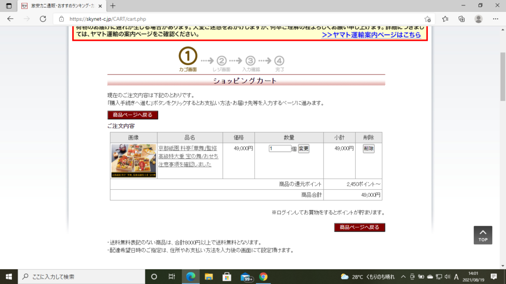The image size is (506, 284).
Task: Add this page to favorites
Action: (427, 19)
